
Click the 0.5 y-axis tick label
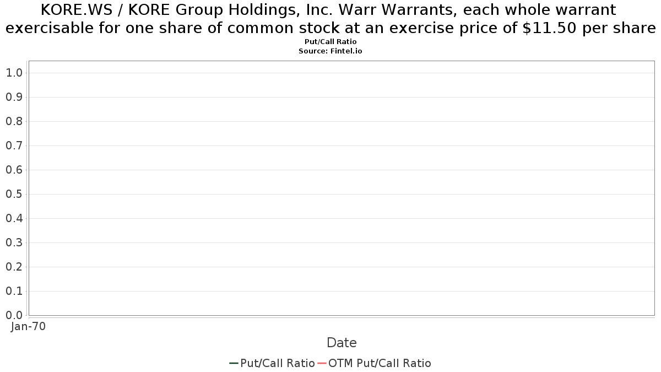pyautogui.click(x=14, y=194)
